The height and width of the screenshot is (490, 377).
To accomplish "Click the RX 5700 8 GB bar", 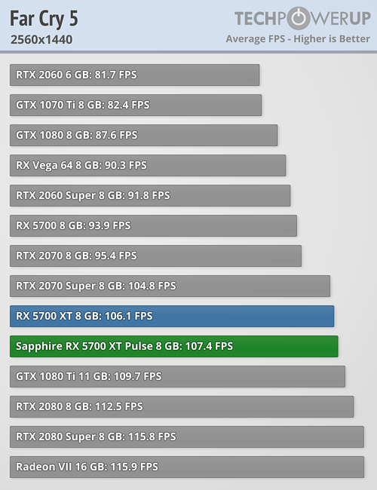I will point(154,225).
